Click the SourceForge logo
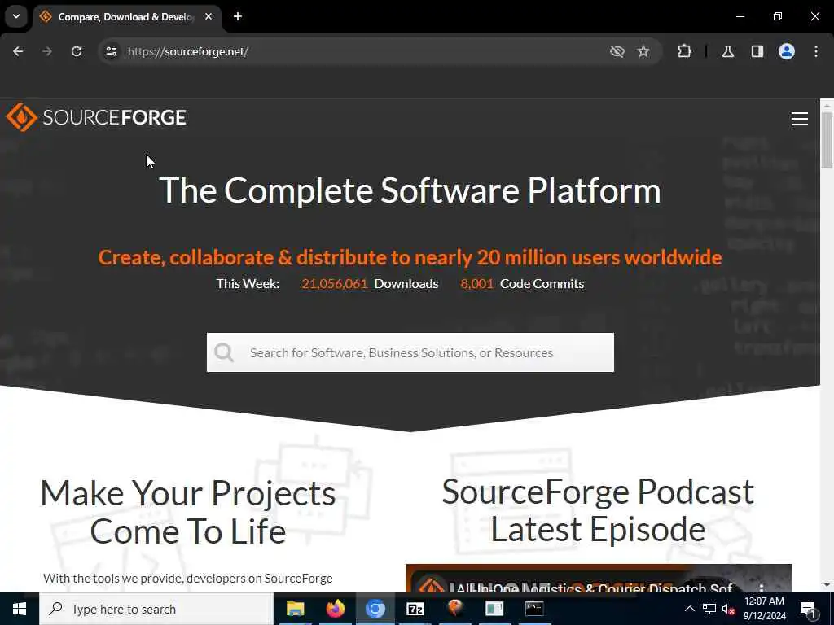 pyautogui.click(x=96, y=117)
